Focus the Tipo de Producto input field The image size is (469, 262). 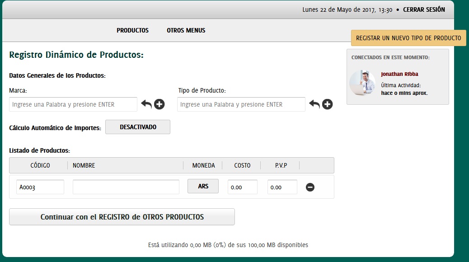click(x=241, y=104)
